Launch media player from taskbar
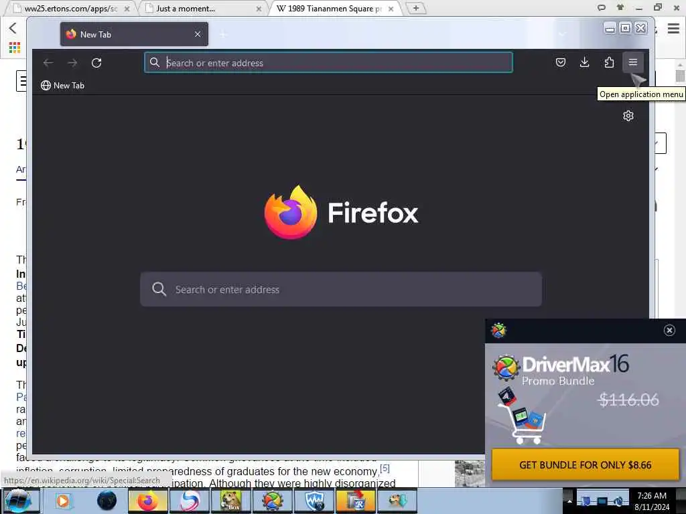This screenshot has height=514, width=686. pos(63,501)
